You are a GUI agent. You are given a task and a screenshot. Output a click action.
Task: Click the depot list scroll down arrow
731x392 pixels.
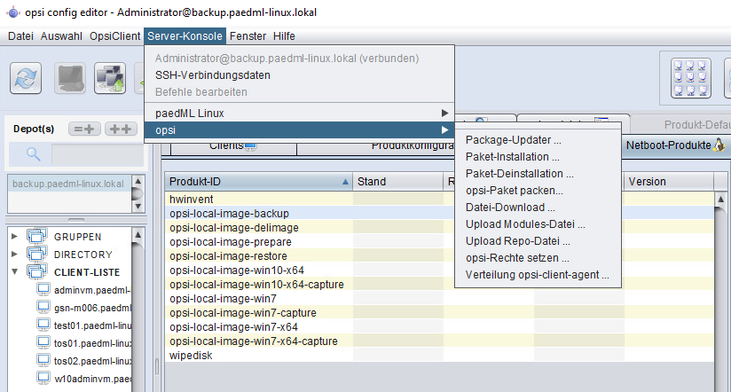138,206
